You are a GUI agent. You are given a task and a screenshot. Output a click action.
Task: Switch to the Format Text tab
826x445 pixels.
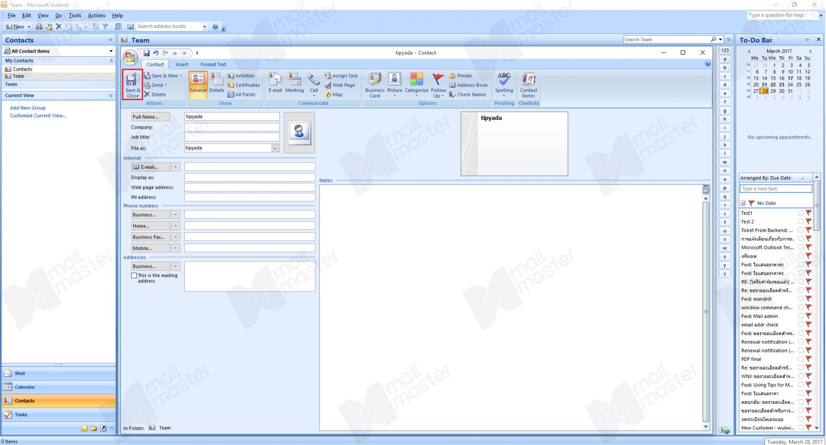[x=213, y=65]
